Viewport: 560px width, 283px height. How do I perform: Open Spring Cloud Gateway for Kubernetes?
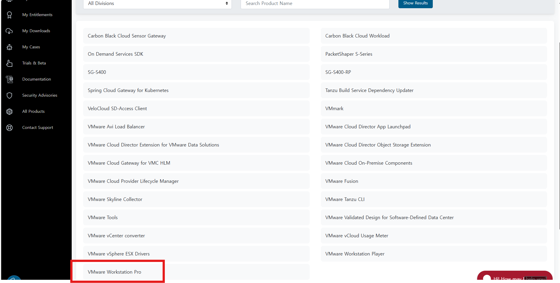[196, 90]
